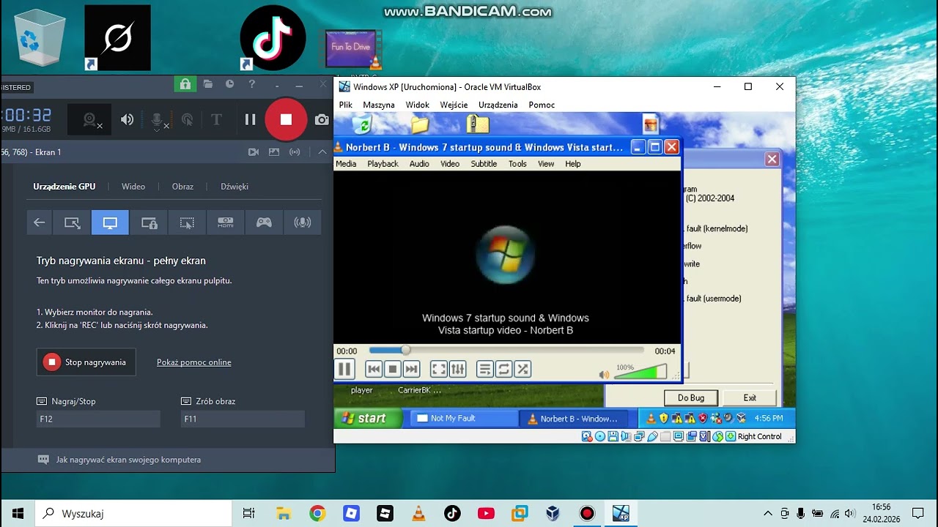Open Bandicam output folder icon
The image size is (938, 527).
(x=207, y=84)
